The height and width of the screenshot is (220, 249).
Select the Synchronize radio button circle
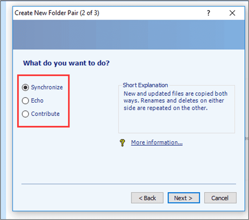point(25,87)
